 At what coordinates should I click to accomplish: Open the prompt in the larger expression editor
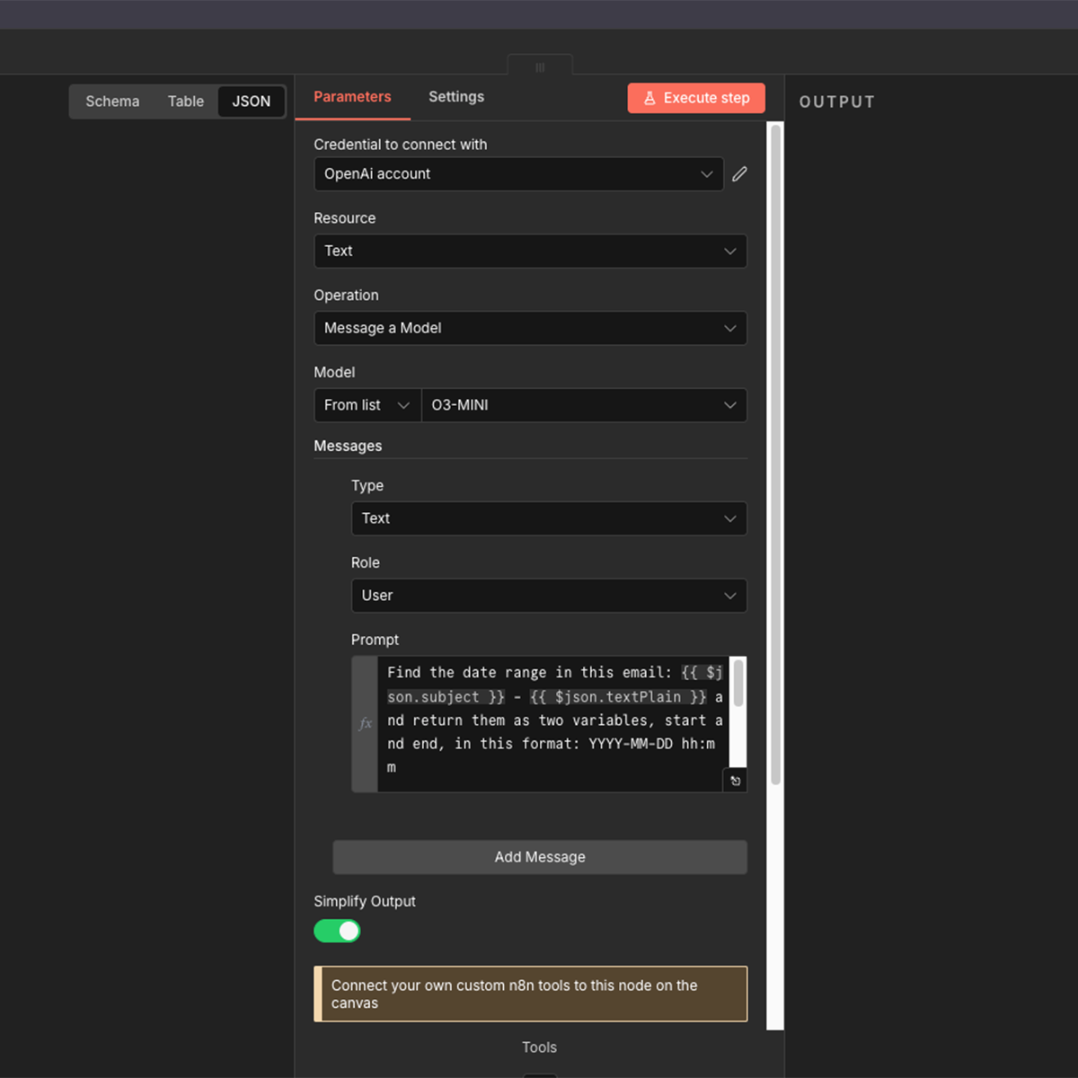coord(735,780)
